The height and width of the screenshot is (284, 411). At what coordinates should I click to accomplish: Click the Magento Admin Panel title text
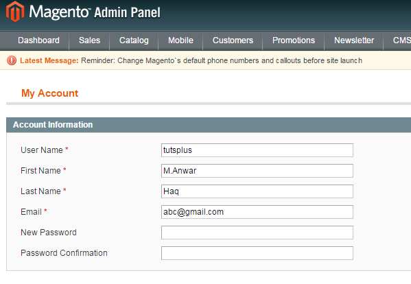(x=95, y=12)
